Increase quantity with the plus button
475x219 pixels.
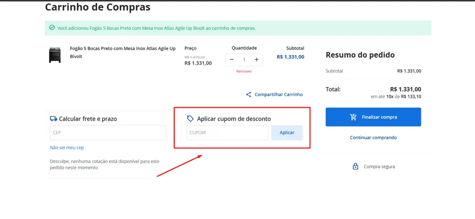(257, 60)
